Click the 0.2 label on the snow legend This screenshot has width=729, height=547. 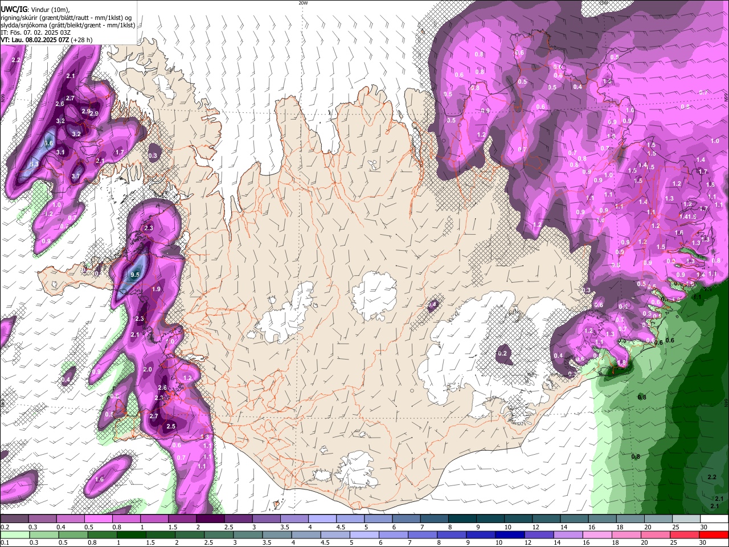click(x=5, y=528)
